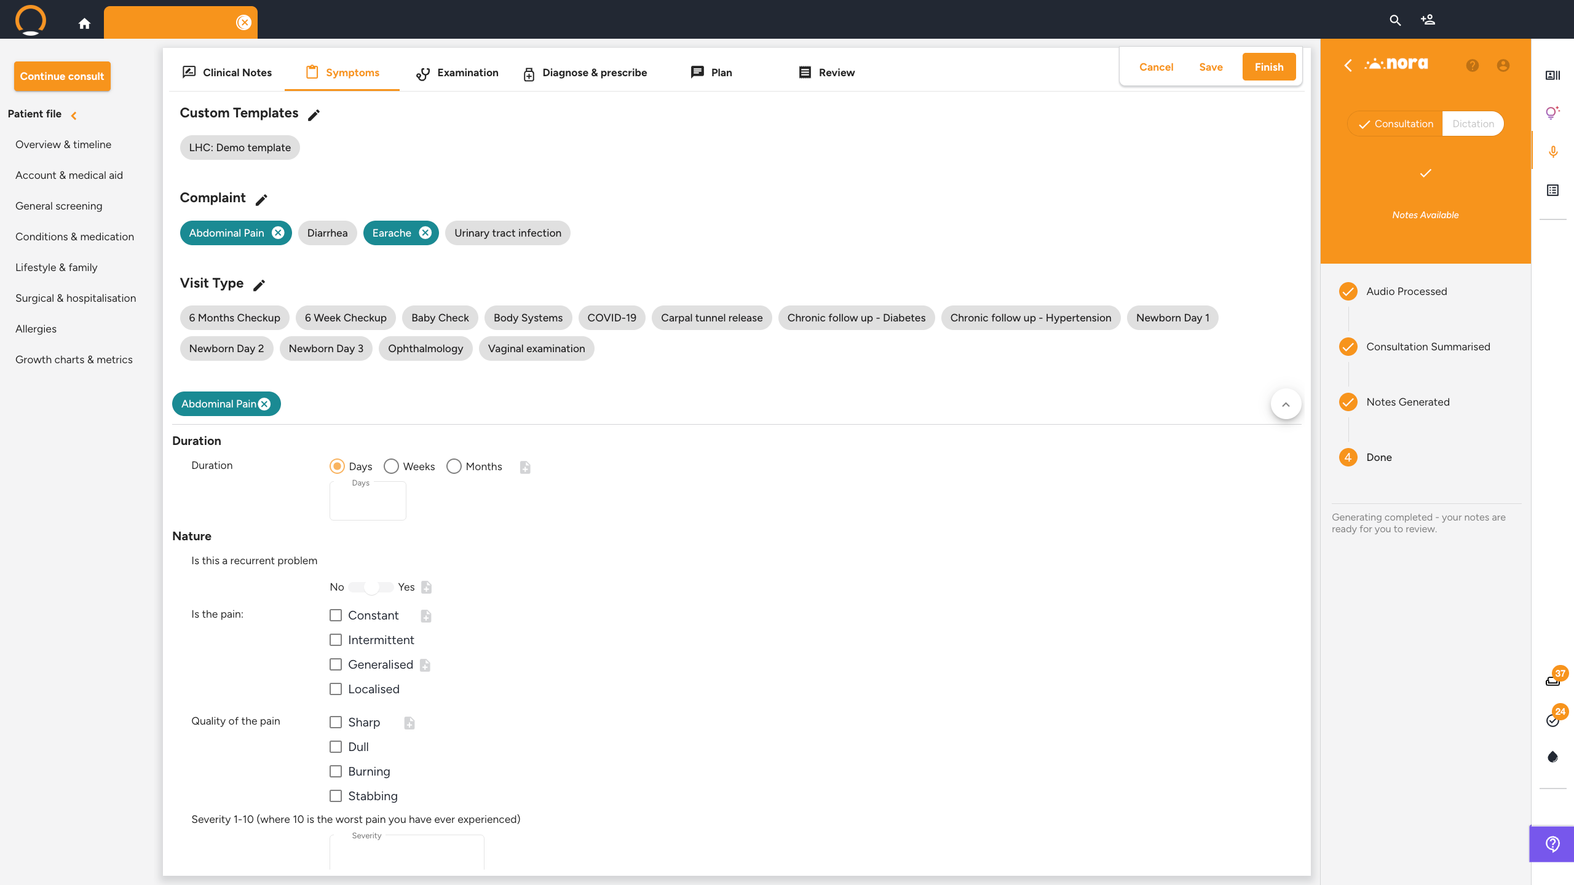Open the search magnifier icon
This screenshot has height=885, width=1574.
[x=1395, y=20]
